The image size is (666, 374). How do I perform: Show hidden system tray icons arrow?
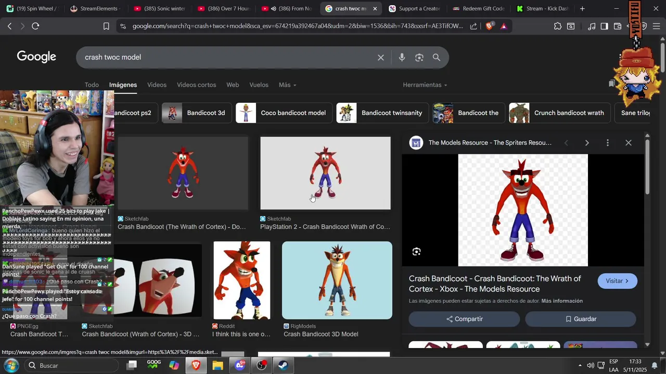click(580, 366)
